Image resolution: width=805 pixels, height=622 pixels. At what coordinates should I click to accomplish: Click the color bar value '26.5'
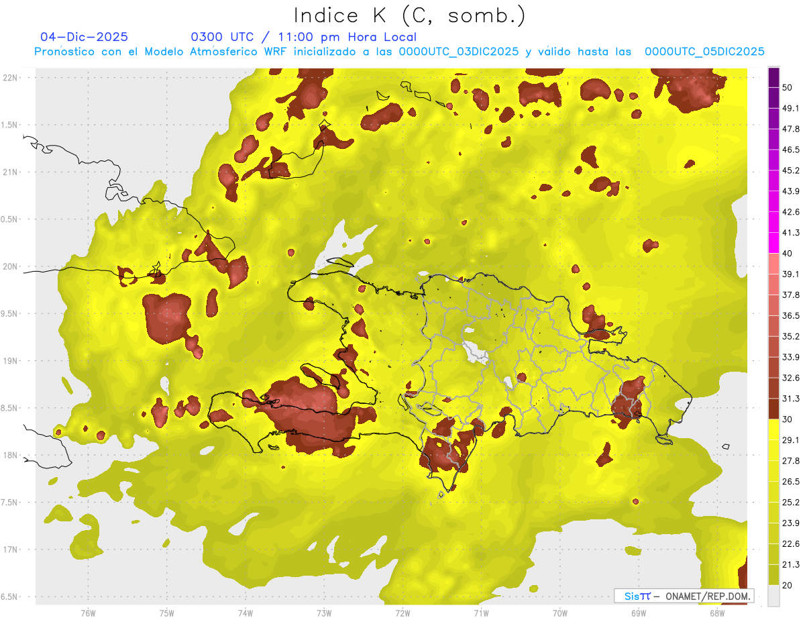coord(790,482)
